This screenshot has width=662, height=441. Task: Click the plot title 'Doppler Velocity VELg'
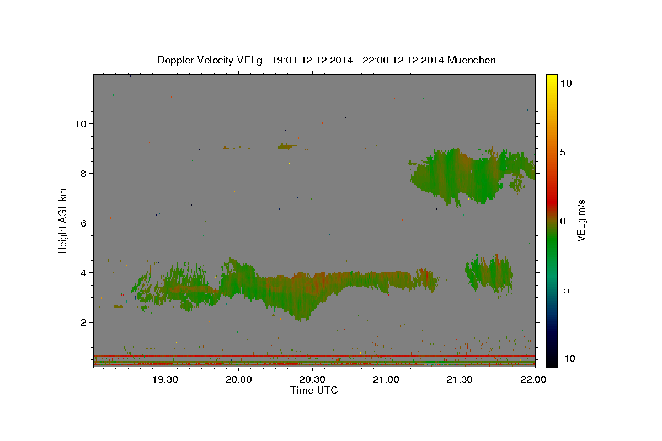(211, 60)
